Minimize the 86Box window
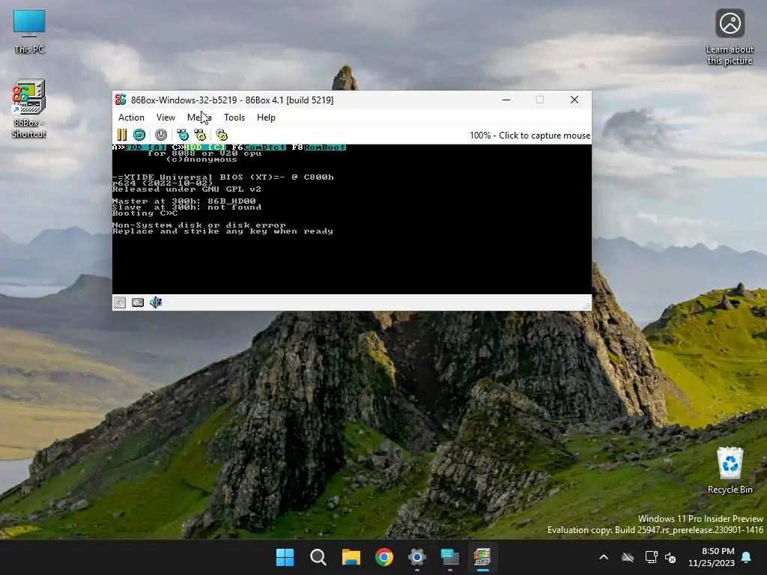The height and width of the screenshot is (575, 767). pyautogui.click(x=506, y=100)
